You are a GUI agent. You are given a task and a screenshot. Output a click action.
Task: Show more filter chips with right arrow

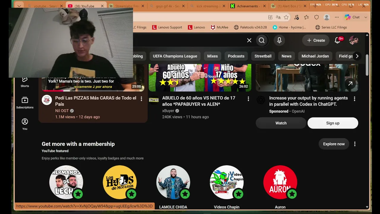click(357, 56)
